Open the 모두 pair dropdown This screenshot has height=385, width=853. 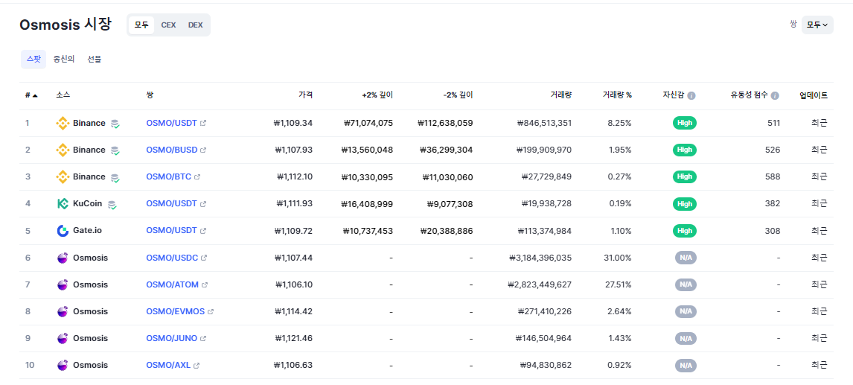pos(817,25)
